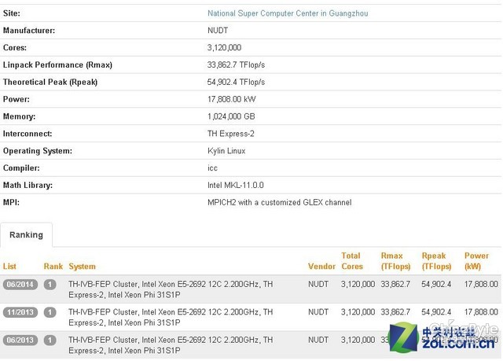Click the 06/2013 list badge
The height and width of the screenshot is (361, 503).
click(20, 340)
